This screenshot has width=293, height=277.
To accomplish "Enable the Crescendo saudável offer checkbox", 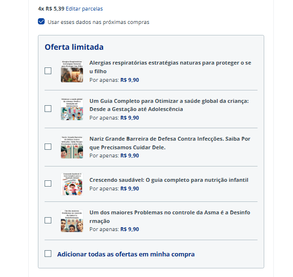I will pyautogui.click(x=48, y=183).
